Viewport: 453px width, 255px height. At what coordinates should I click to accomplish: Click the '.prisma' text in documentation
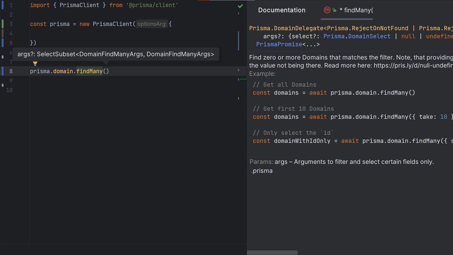point(262,171)
